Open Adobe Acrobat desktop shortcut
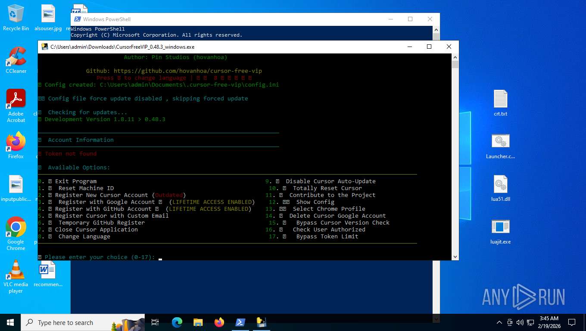This screenshot has width=586, height=331. tap(16, 106)
